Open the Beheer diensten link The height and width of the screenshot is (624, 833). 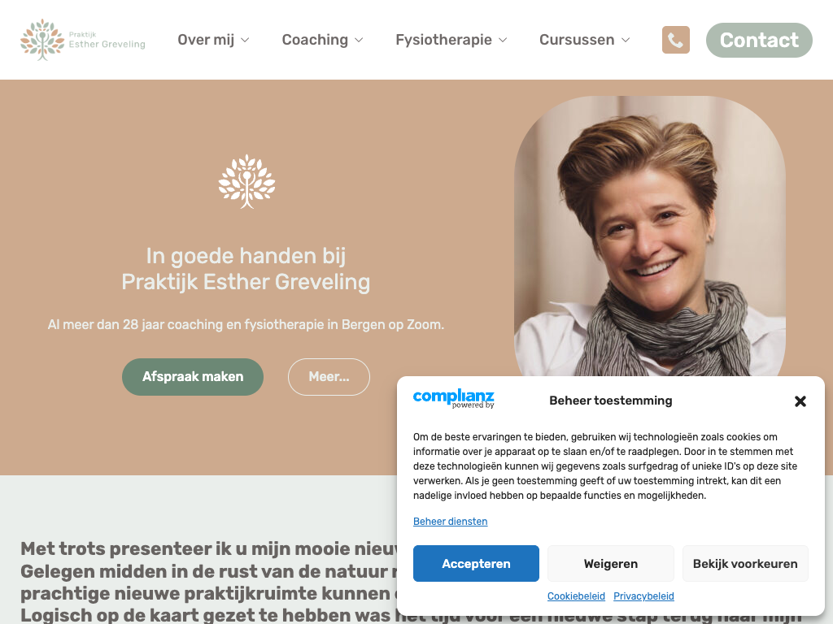tap(451, 522)
